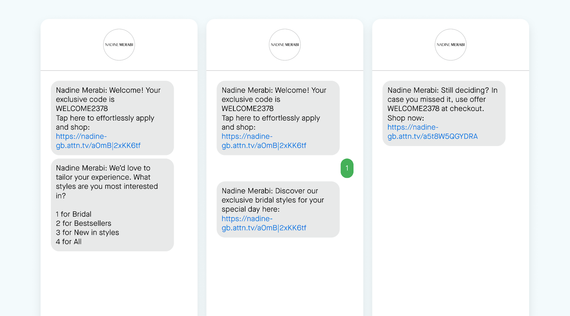The image size is (570, 316).
Task: Click the 'We'd love to tailor your experience' message
Action: coord(112,205)
